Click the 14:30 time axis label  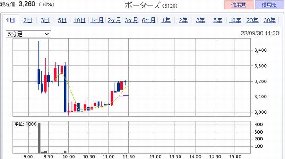point(215,156)
